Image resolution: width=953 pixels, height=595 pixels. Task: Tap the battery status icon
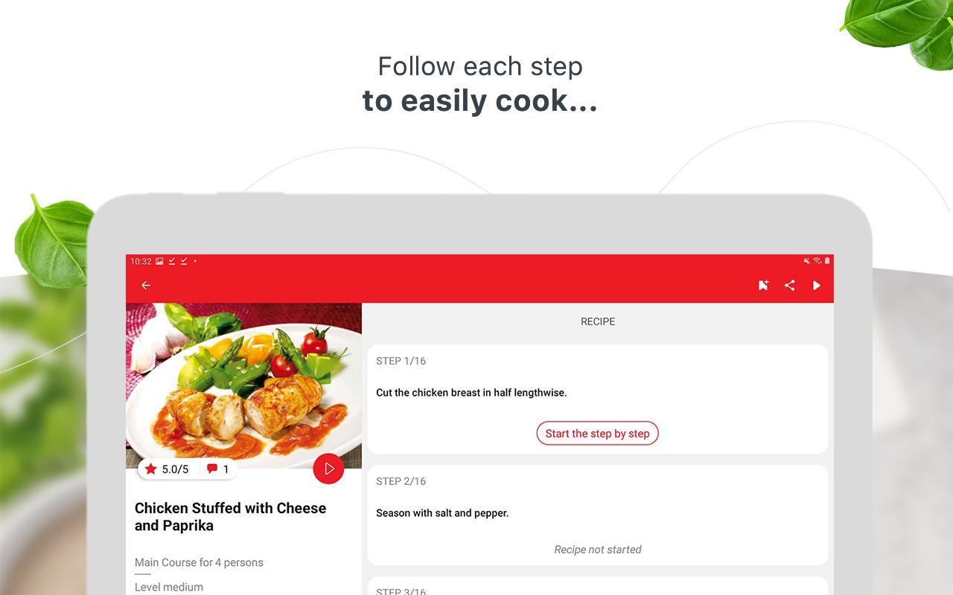[827, 261]
